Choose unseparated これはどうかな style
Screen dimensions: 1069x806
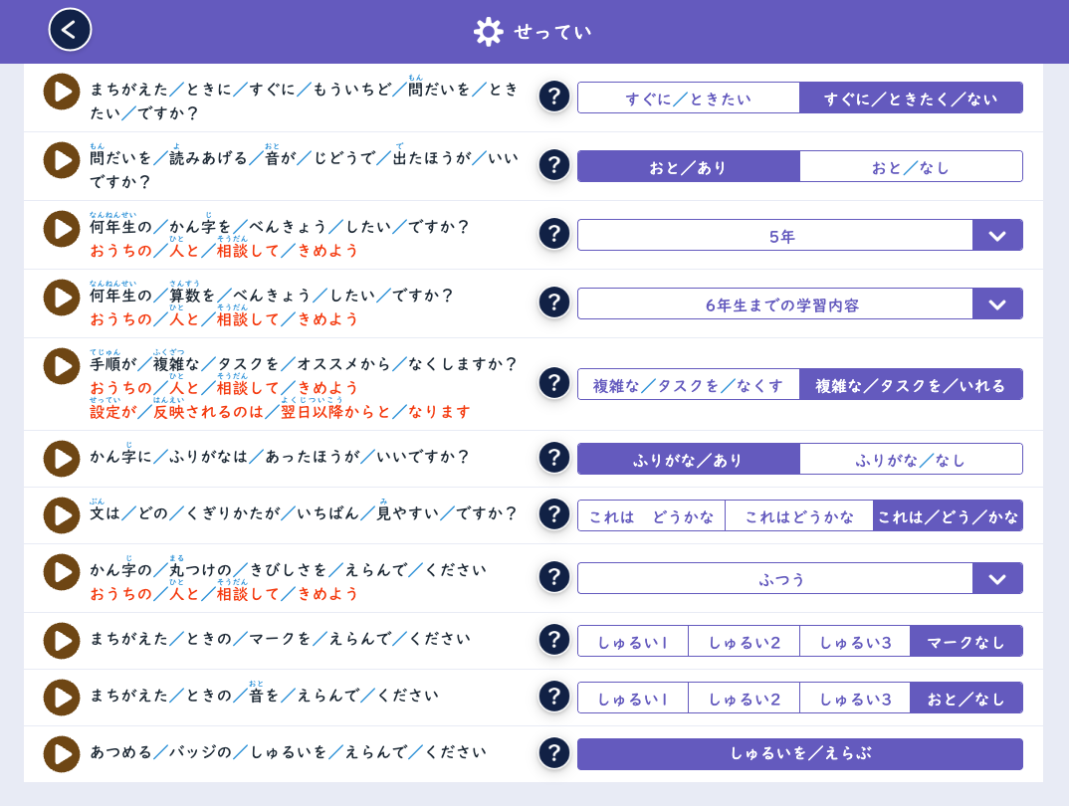[x=799, y=515]
